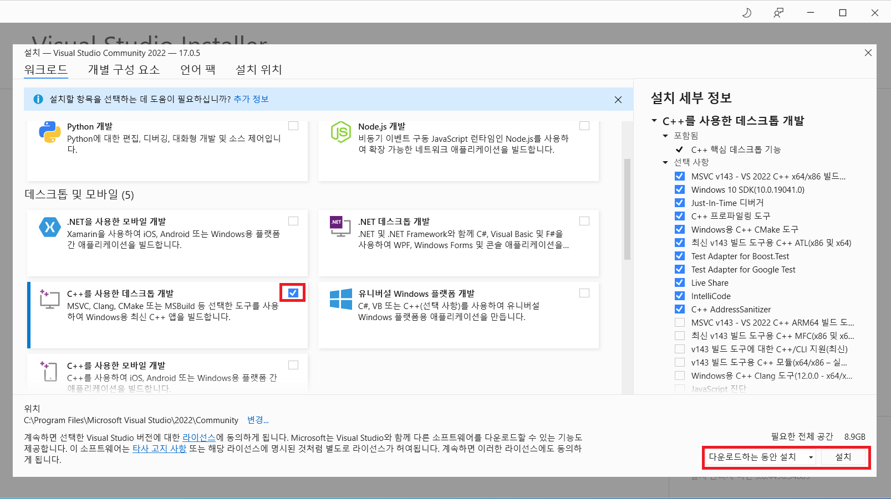
Task: Uncheck IntelliCode option
Action: tap(680, 296)
